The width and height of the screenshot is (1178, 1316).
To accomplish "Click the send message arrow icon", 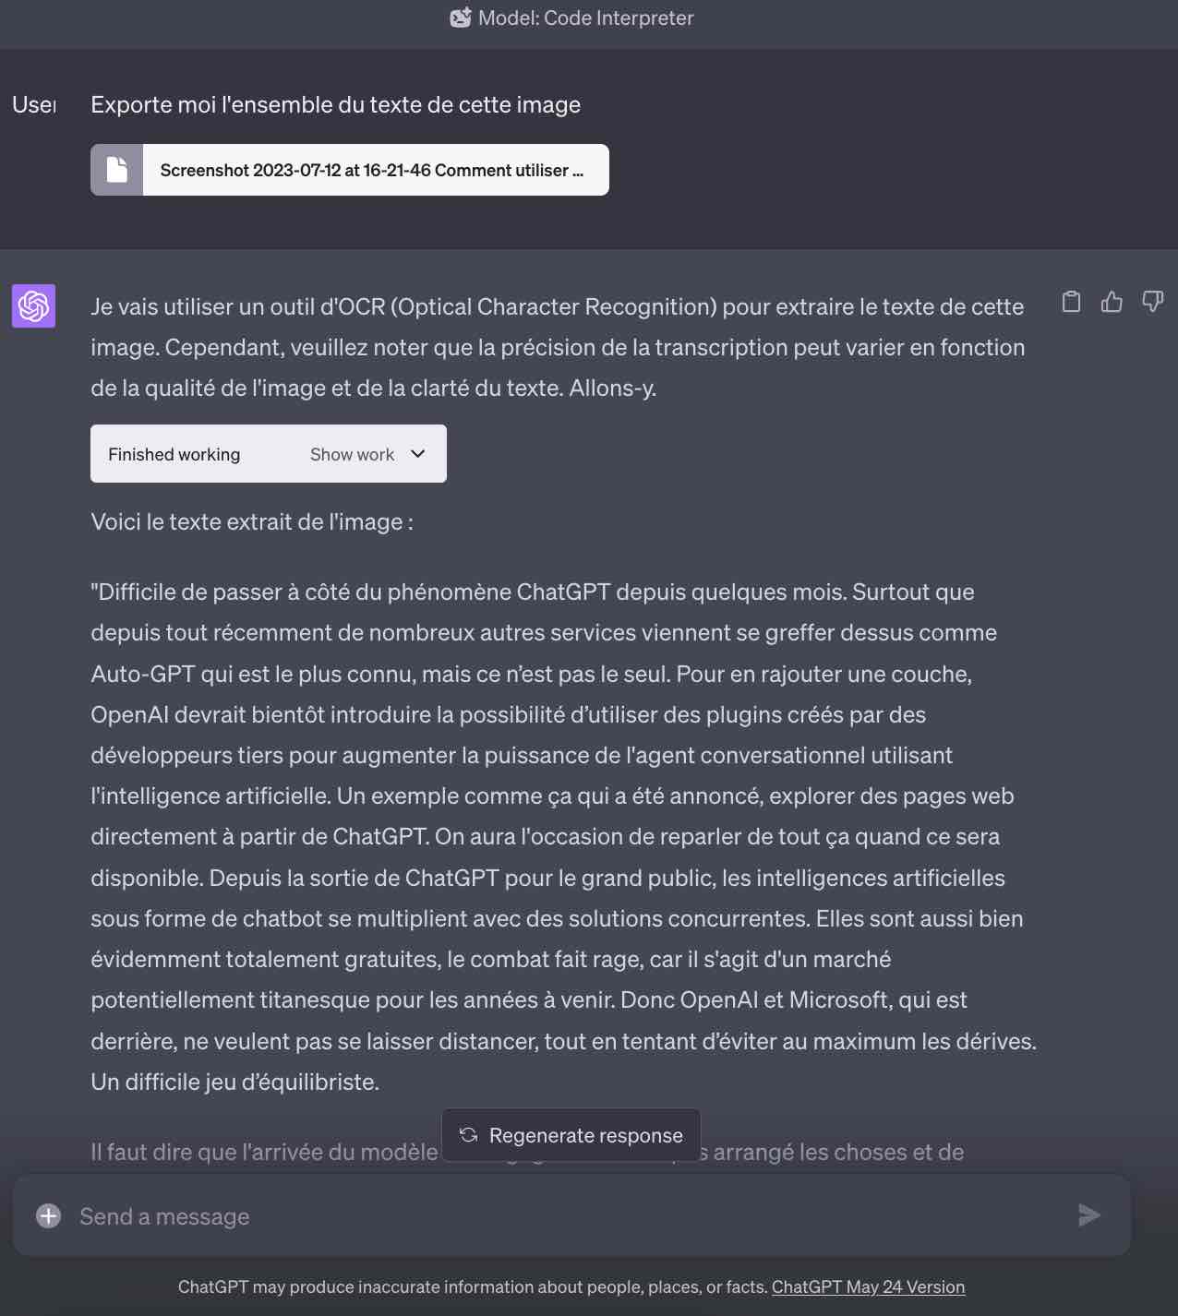I will coord(1090,1214).
